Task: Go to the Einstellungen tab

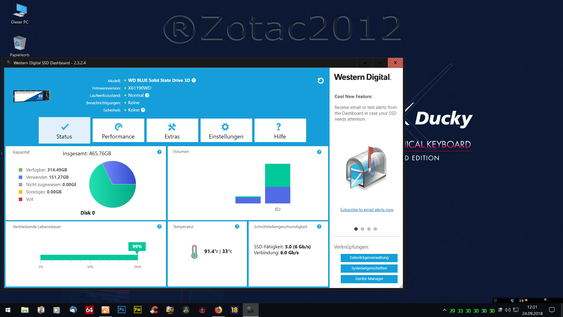Action: (226, 131)
